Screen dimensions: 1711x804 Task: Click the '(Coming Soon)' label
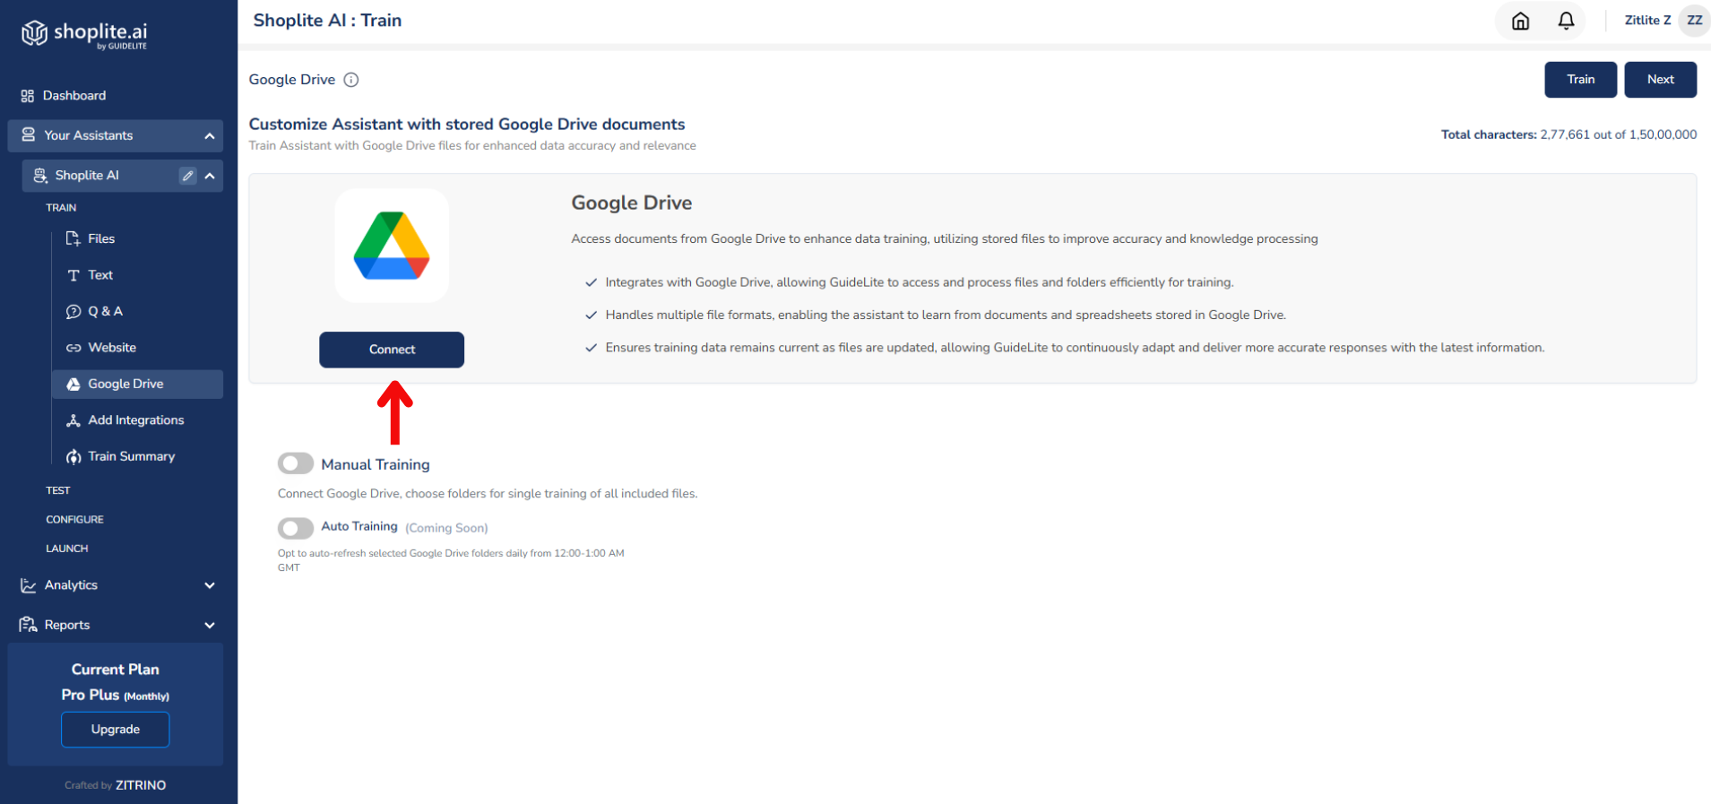446,528
